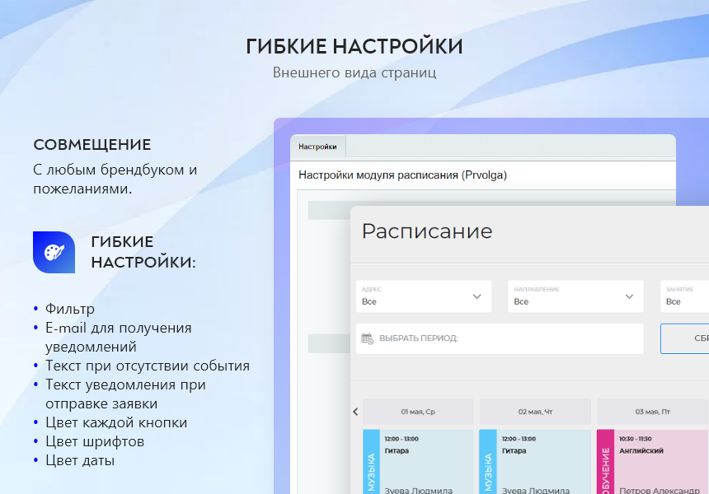709x494 pixels.
Task: Click the blue palette icon
Action: 54,252
